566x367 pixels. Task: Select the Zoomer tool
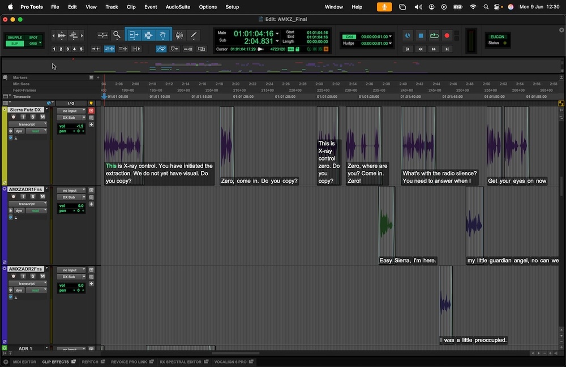click(117, 35)
